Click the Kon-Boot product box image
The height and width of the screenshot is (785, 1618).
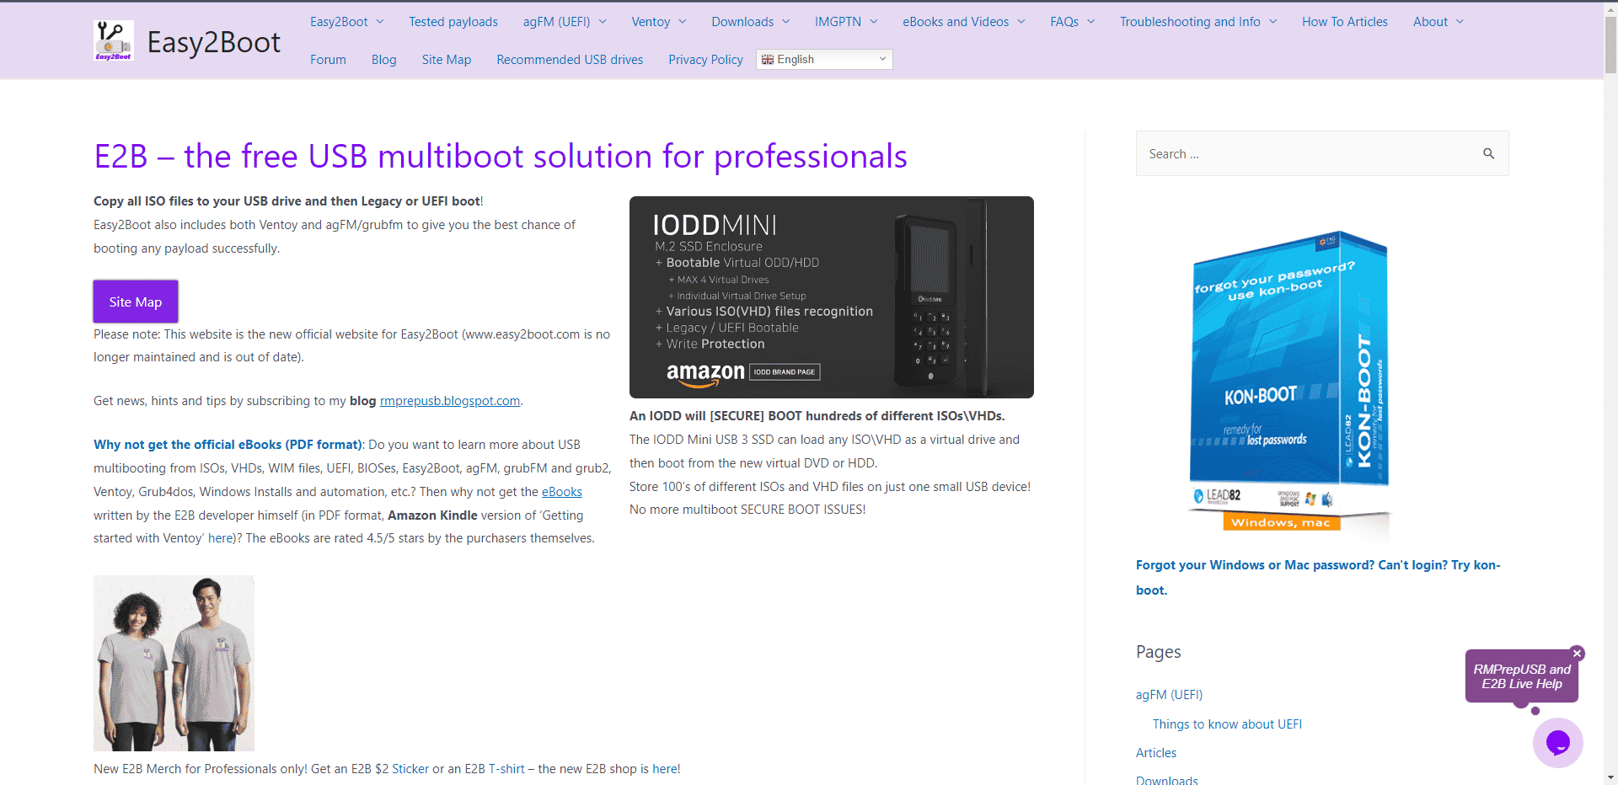[1289, 383]
